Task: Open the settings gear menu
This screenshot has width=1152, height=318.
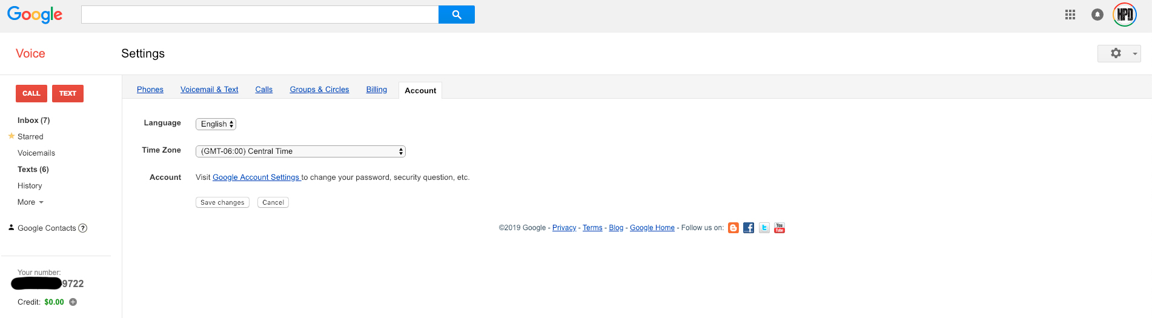Action: (x=1119, y=53)
